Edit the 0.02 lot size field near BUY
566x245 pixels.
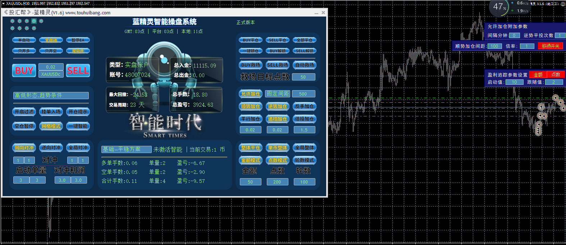(51, 67)
